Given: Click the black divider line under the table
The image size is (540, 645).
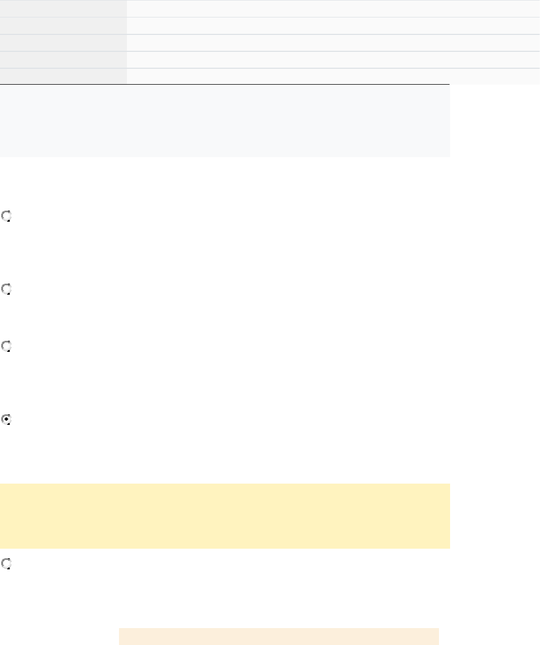Looking at the screenshot, I should tap(225, 85).
